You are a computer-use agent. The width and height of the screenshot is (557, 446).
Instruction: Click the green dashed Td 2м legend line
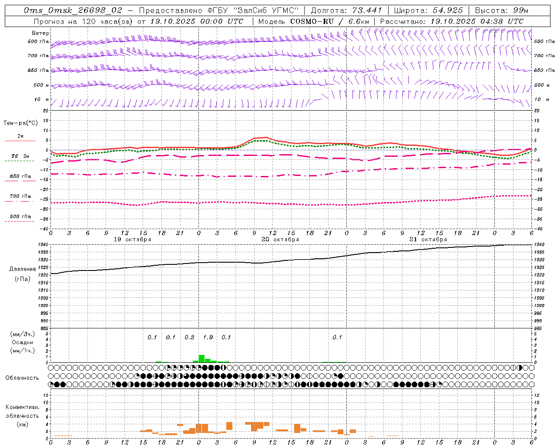click(x=19, y=161)
